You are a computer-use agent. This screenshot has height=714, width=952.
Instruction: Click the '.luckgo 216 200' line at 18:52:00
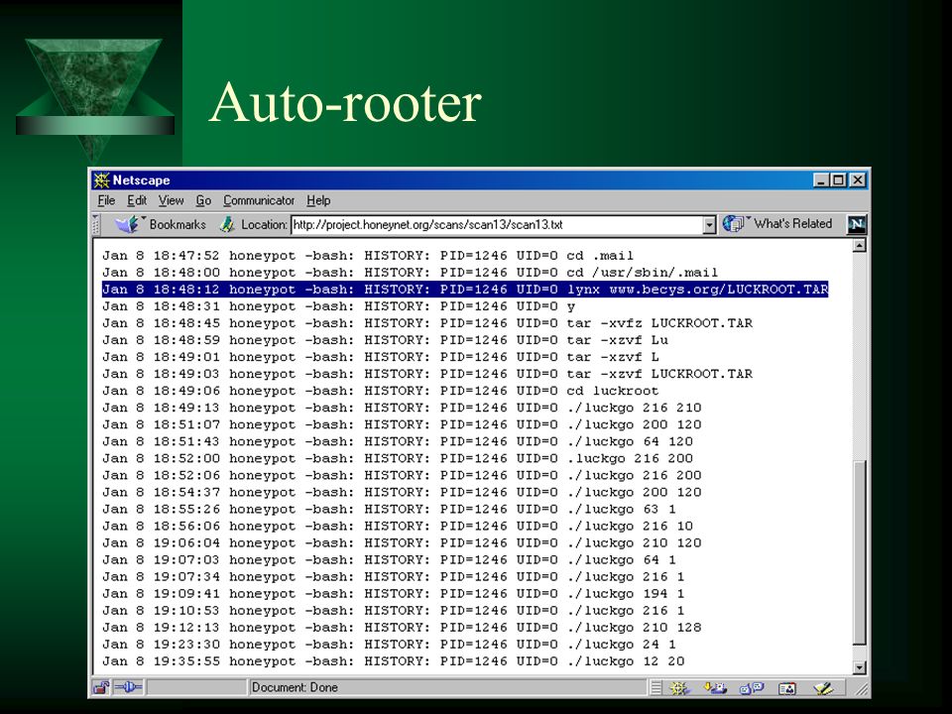[x=398, y=458]
